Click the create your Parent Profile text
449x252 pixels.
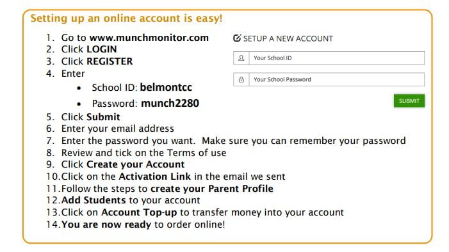212,189
